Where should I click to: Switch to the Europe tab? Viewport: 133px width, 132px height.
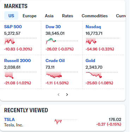point(30,16)
